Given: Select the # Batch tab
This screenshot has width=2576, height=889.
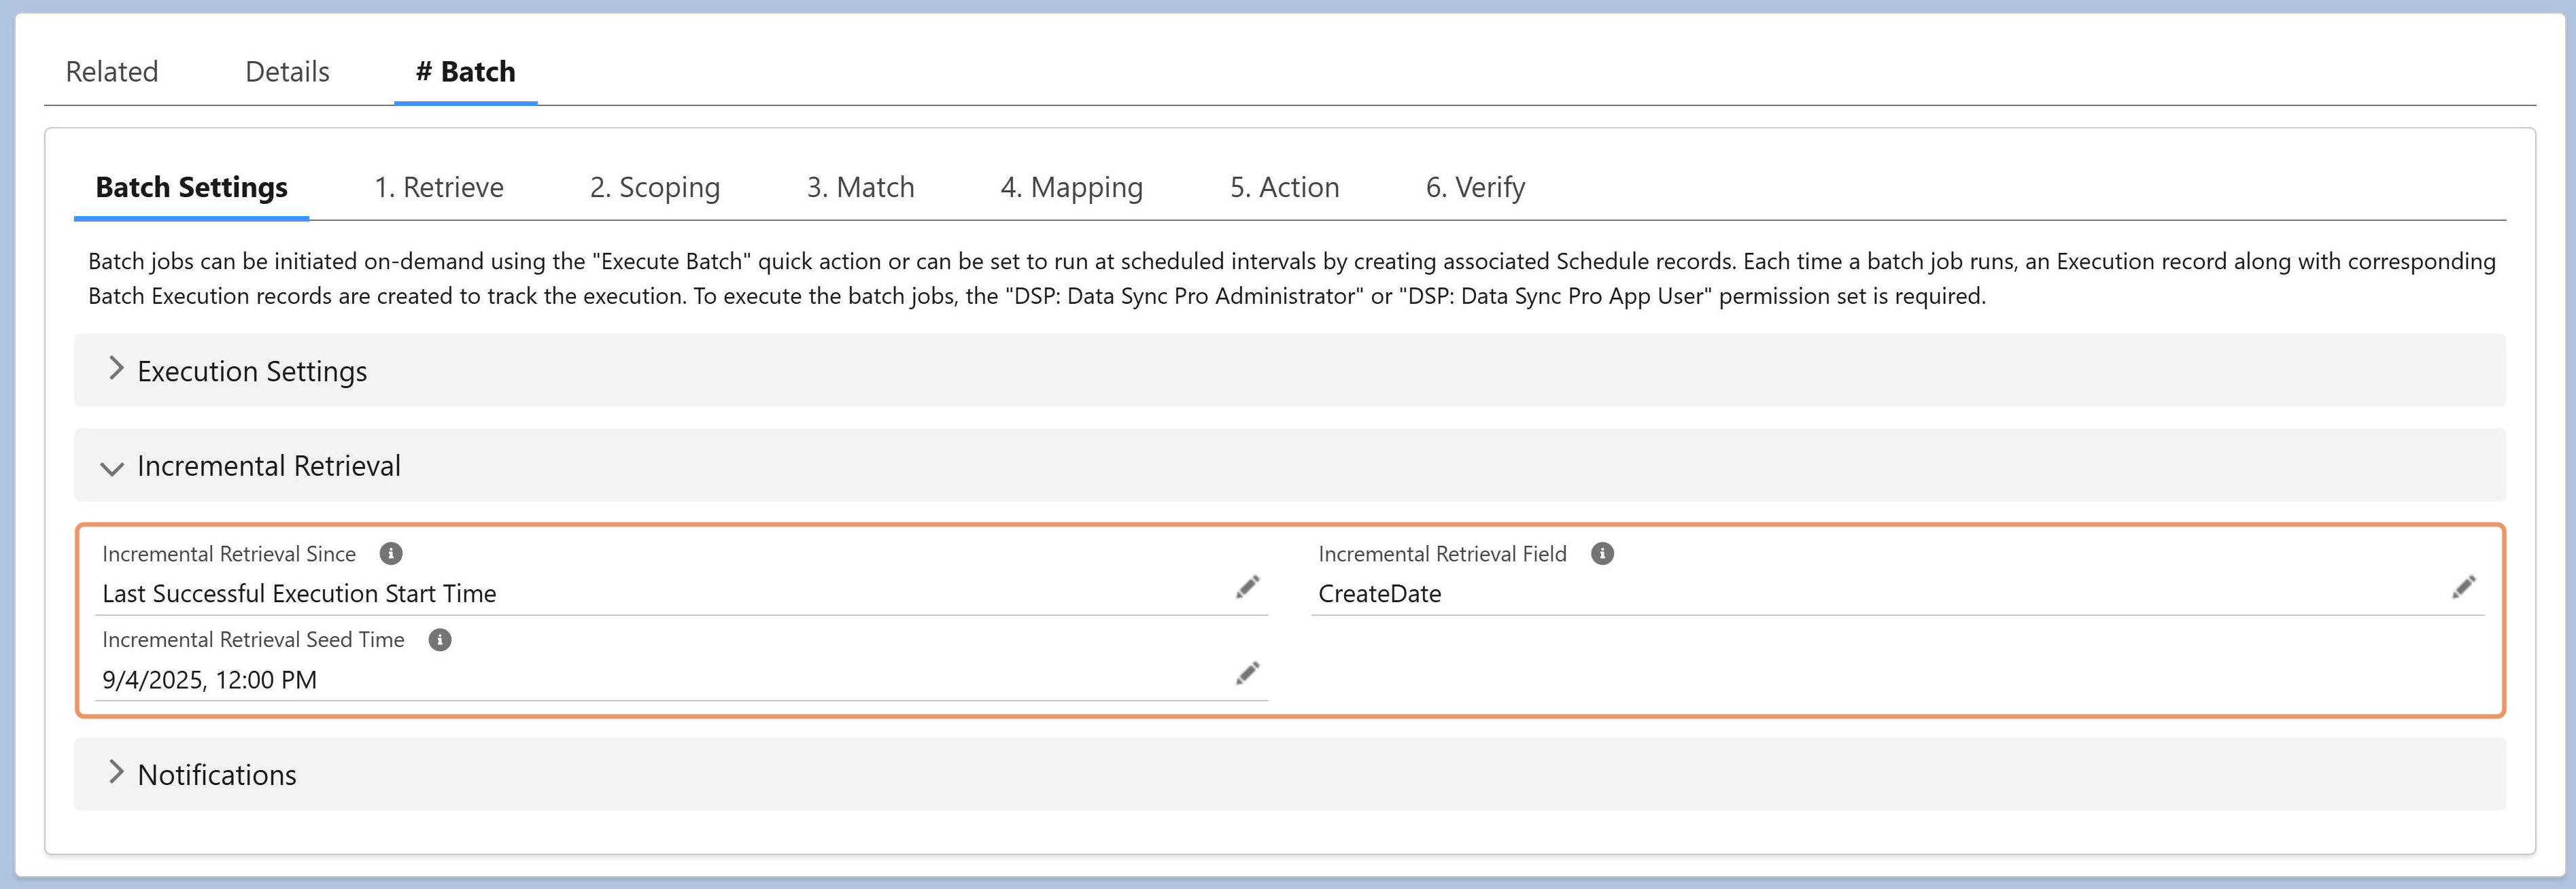Looking at the screenshot, I should pos(466,72).
